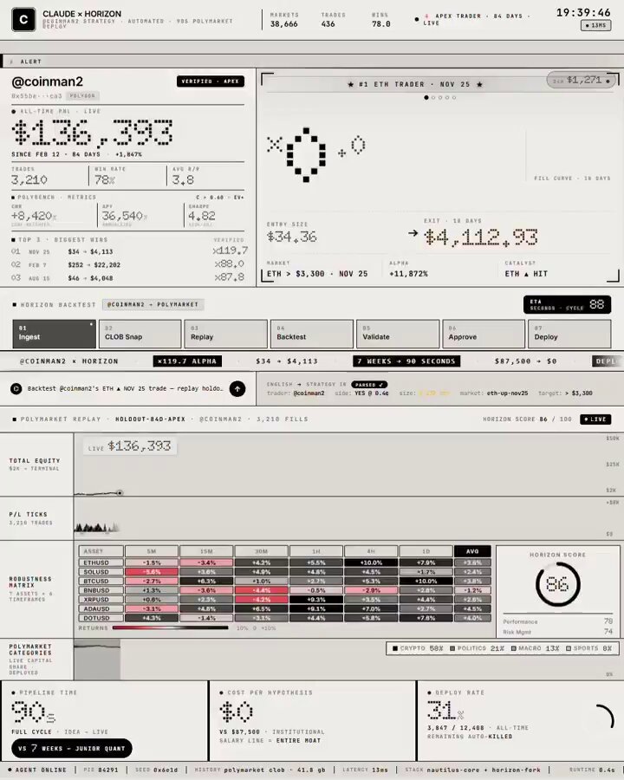
Task: Switch to the 04 Backtest step
Action: point(312,334)
